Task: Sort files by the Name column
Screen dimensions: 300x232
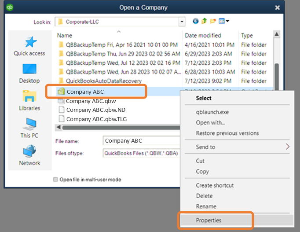Action: pyautogui.click(x=65, y=35)
